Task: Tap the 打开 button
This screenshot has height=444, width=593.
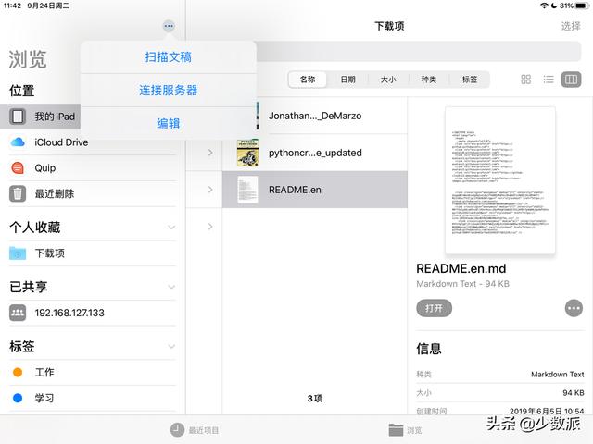Action: click(434, 308)
